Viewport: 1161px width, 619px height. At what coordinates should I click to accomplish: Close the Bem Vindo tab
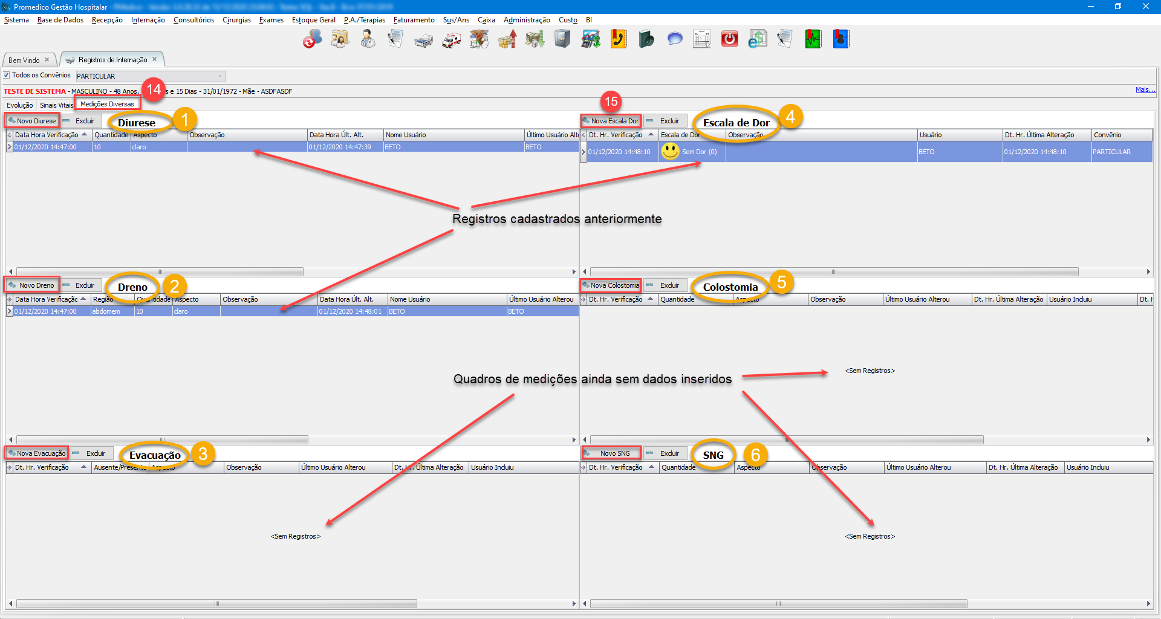[47, 60]
